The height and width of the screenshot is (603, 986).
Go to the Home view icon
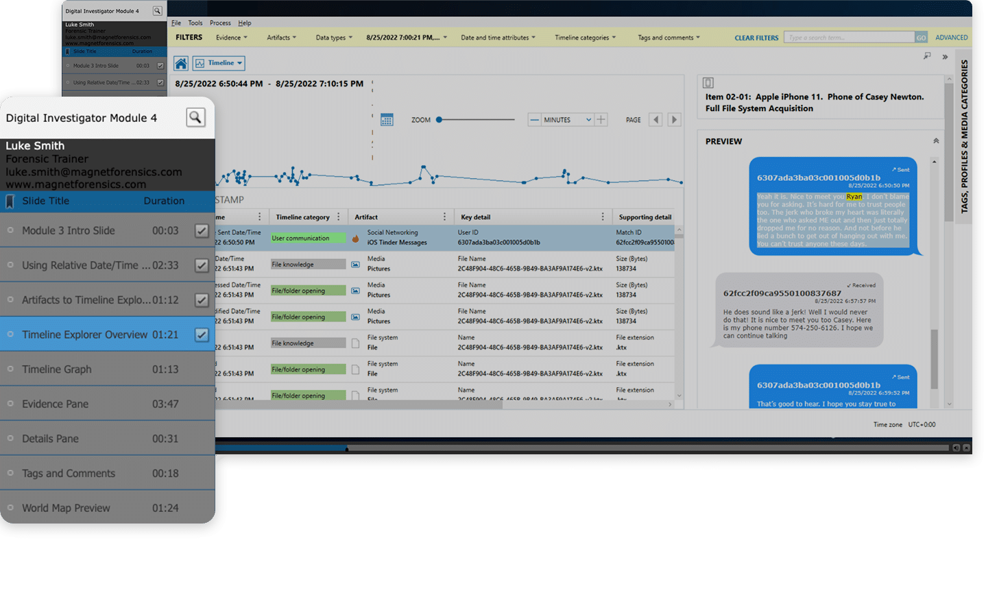click(x=181, y=63)
